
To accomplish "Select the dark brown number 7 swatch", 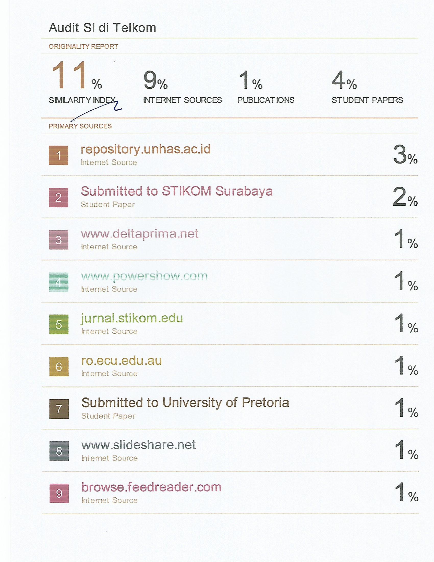I will 59,409.
